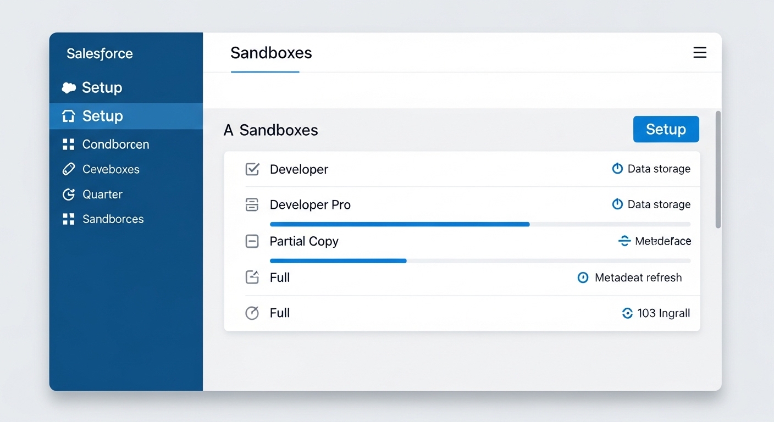Click the Data storage power icon for Developer
The width and height of the screenshot is (774, 422).
[617, 169]
